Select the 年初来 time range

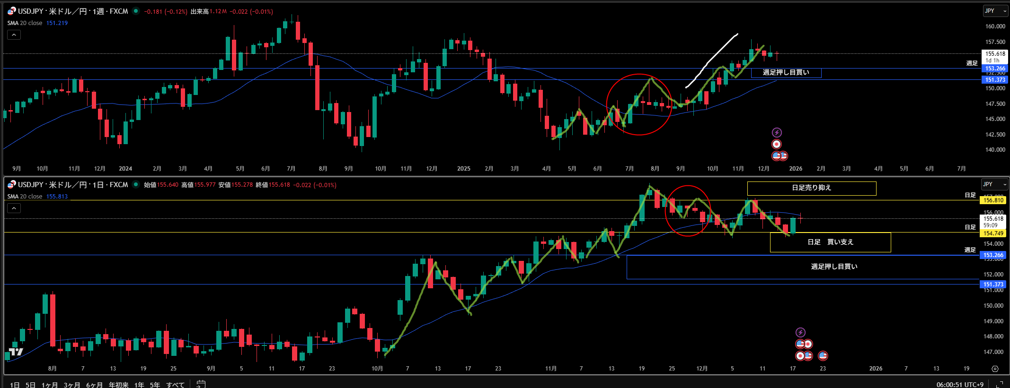pos(118,385)
